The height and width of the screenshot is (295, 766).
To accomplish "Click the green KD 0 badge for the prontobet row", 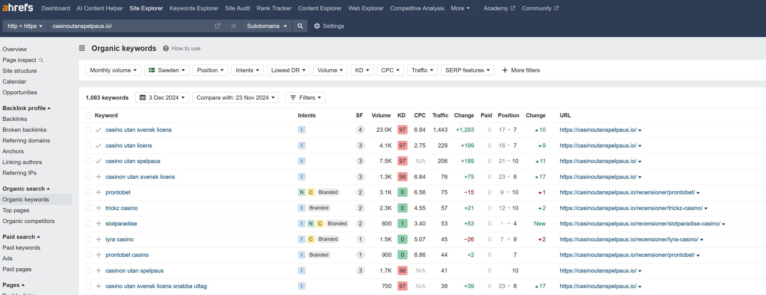I will coord(402,192).
